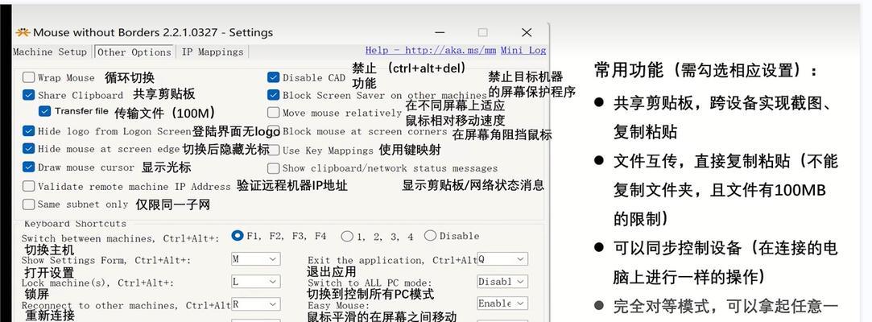The height and width of the screenshot is (322, 872).
Task: Check Show clipboard/network status messages
Action: click(273, 168)
